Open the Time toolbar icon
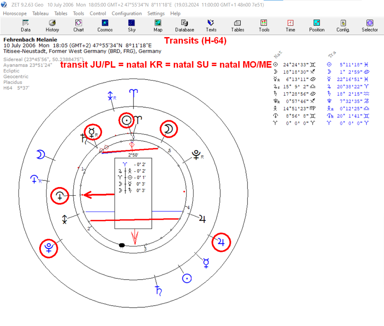 click(x=291, y=26)
